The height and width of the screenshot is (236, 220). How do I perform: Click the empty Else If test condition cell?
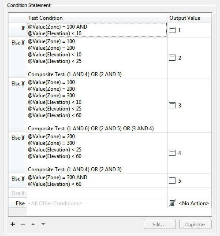click(x=97, y=193)
